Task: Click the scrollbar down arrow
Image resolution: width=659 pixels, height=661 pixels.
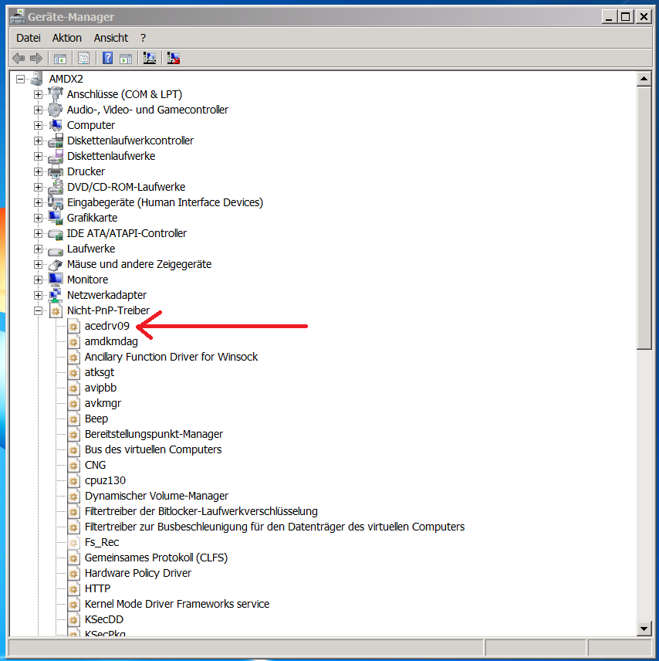Action: pos(644,629)
